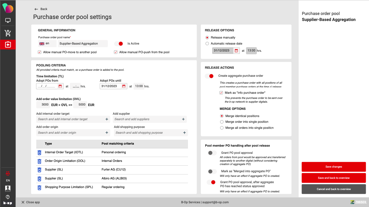
Task: Delete the Furter AG (CU12) supplier row
Action: pos(39,170)
